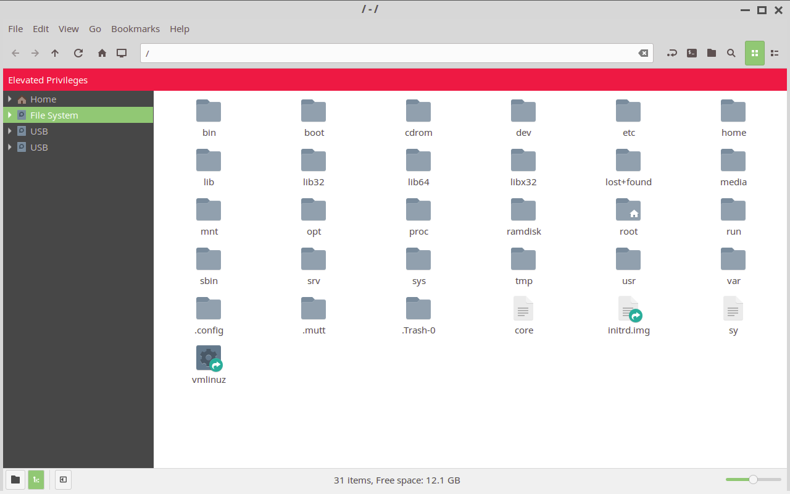Refresh the current folder view
The image size is (790, 494).
click(x=78, y=53)
